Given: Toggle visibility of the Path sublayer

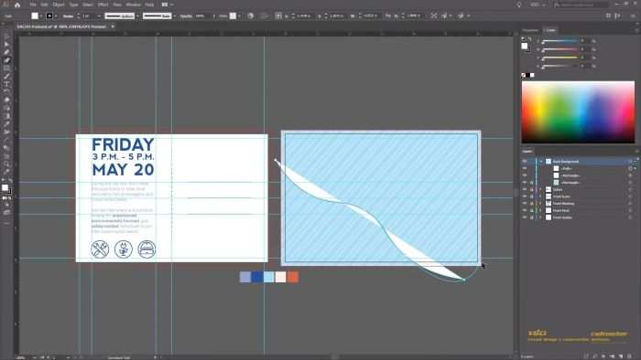Looking at the screenshot, I should pos(525,168).
